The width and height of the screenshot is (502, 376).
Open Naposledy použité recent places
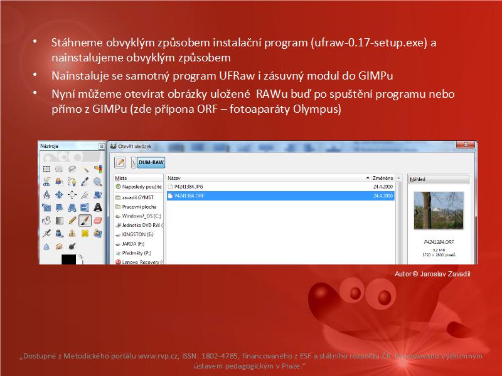tap(139, 187)
